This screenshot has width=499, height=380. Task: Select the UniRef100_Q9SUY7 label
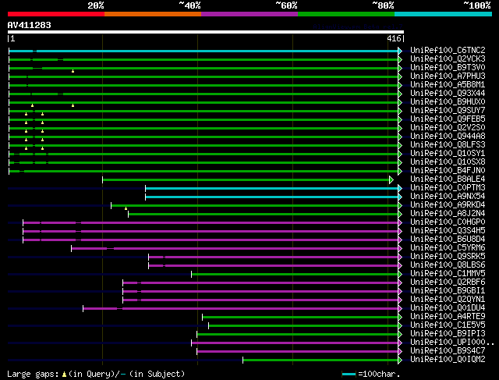pyautogui.click(x=448, y=111)
